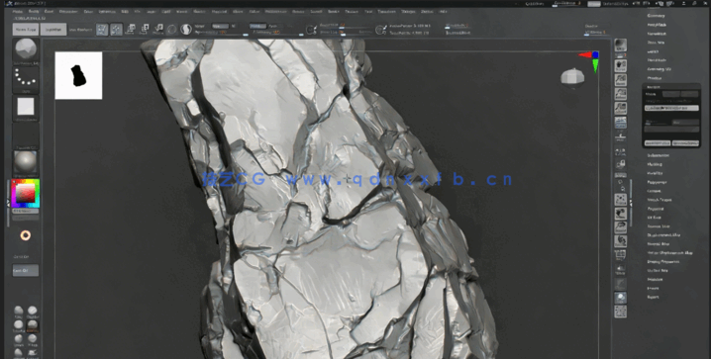Click the camera head orientation widget
The width and height of the screenshot is (711, 359).
coord(572,77)
